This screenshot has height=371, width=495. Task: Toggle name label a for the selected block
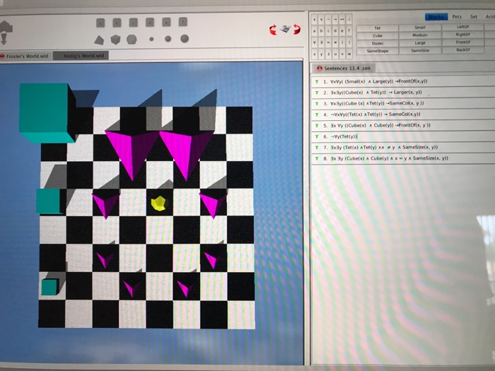pyautogui.click(x=100, y=23)
